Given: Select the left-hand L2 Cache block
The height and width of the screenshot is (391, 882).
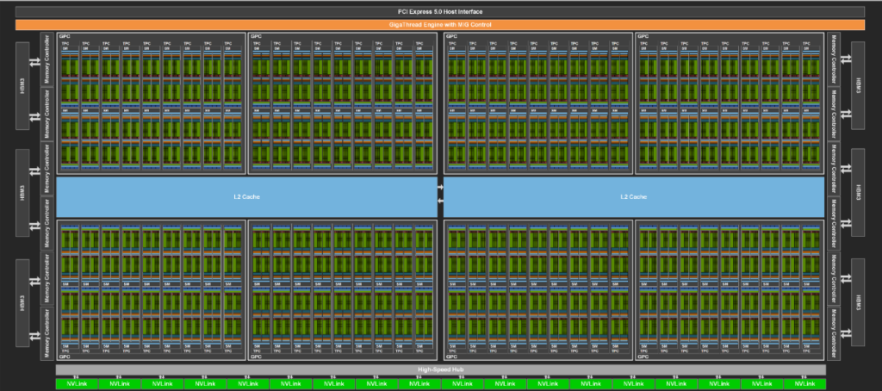Looking at the screenshot, I should coord(247,197).
